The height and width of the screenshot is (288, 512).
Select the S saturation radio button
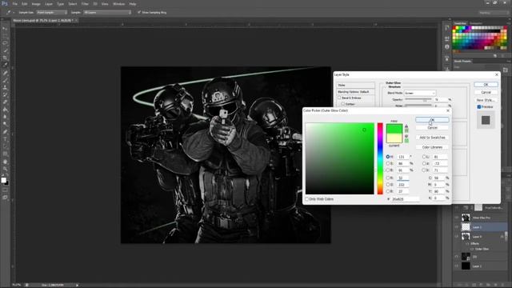pos(388,163)
